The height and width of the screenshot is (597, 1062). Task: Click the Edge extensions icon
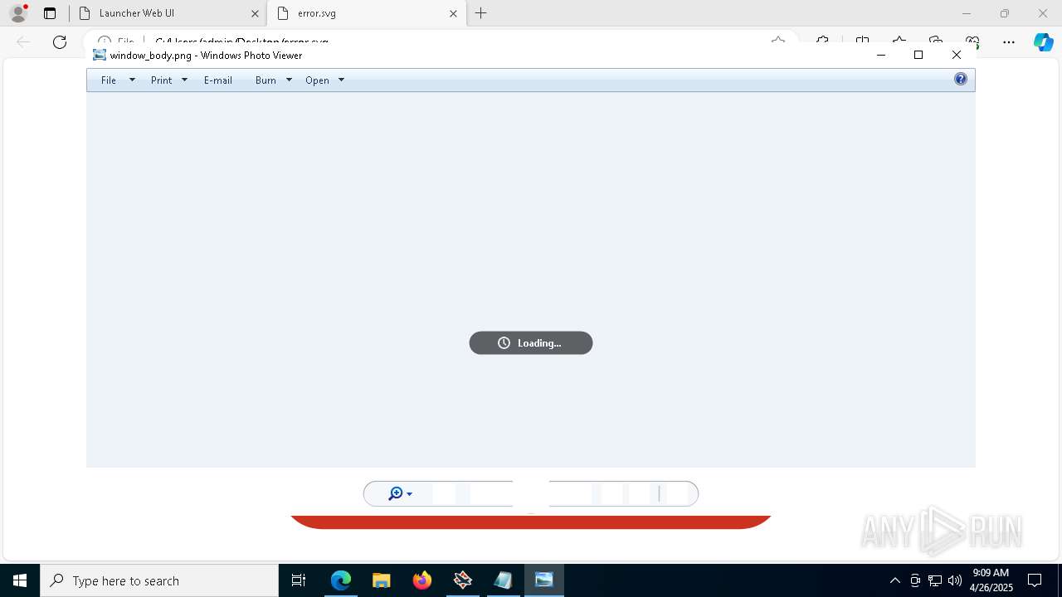click(822, 41)
